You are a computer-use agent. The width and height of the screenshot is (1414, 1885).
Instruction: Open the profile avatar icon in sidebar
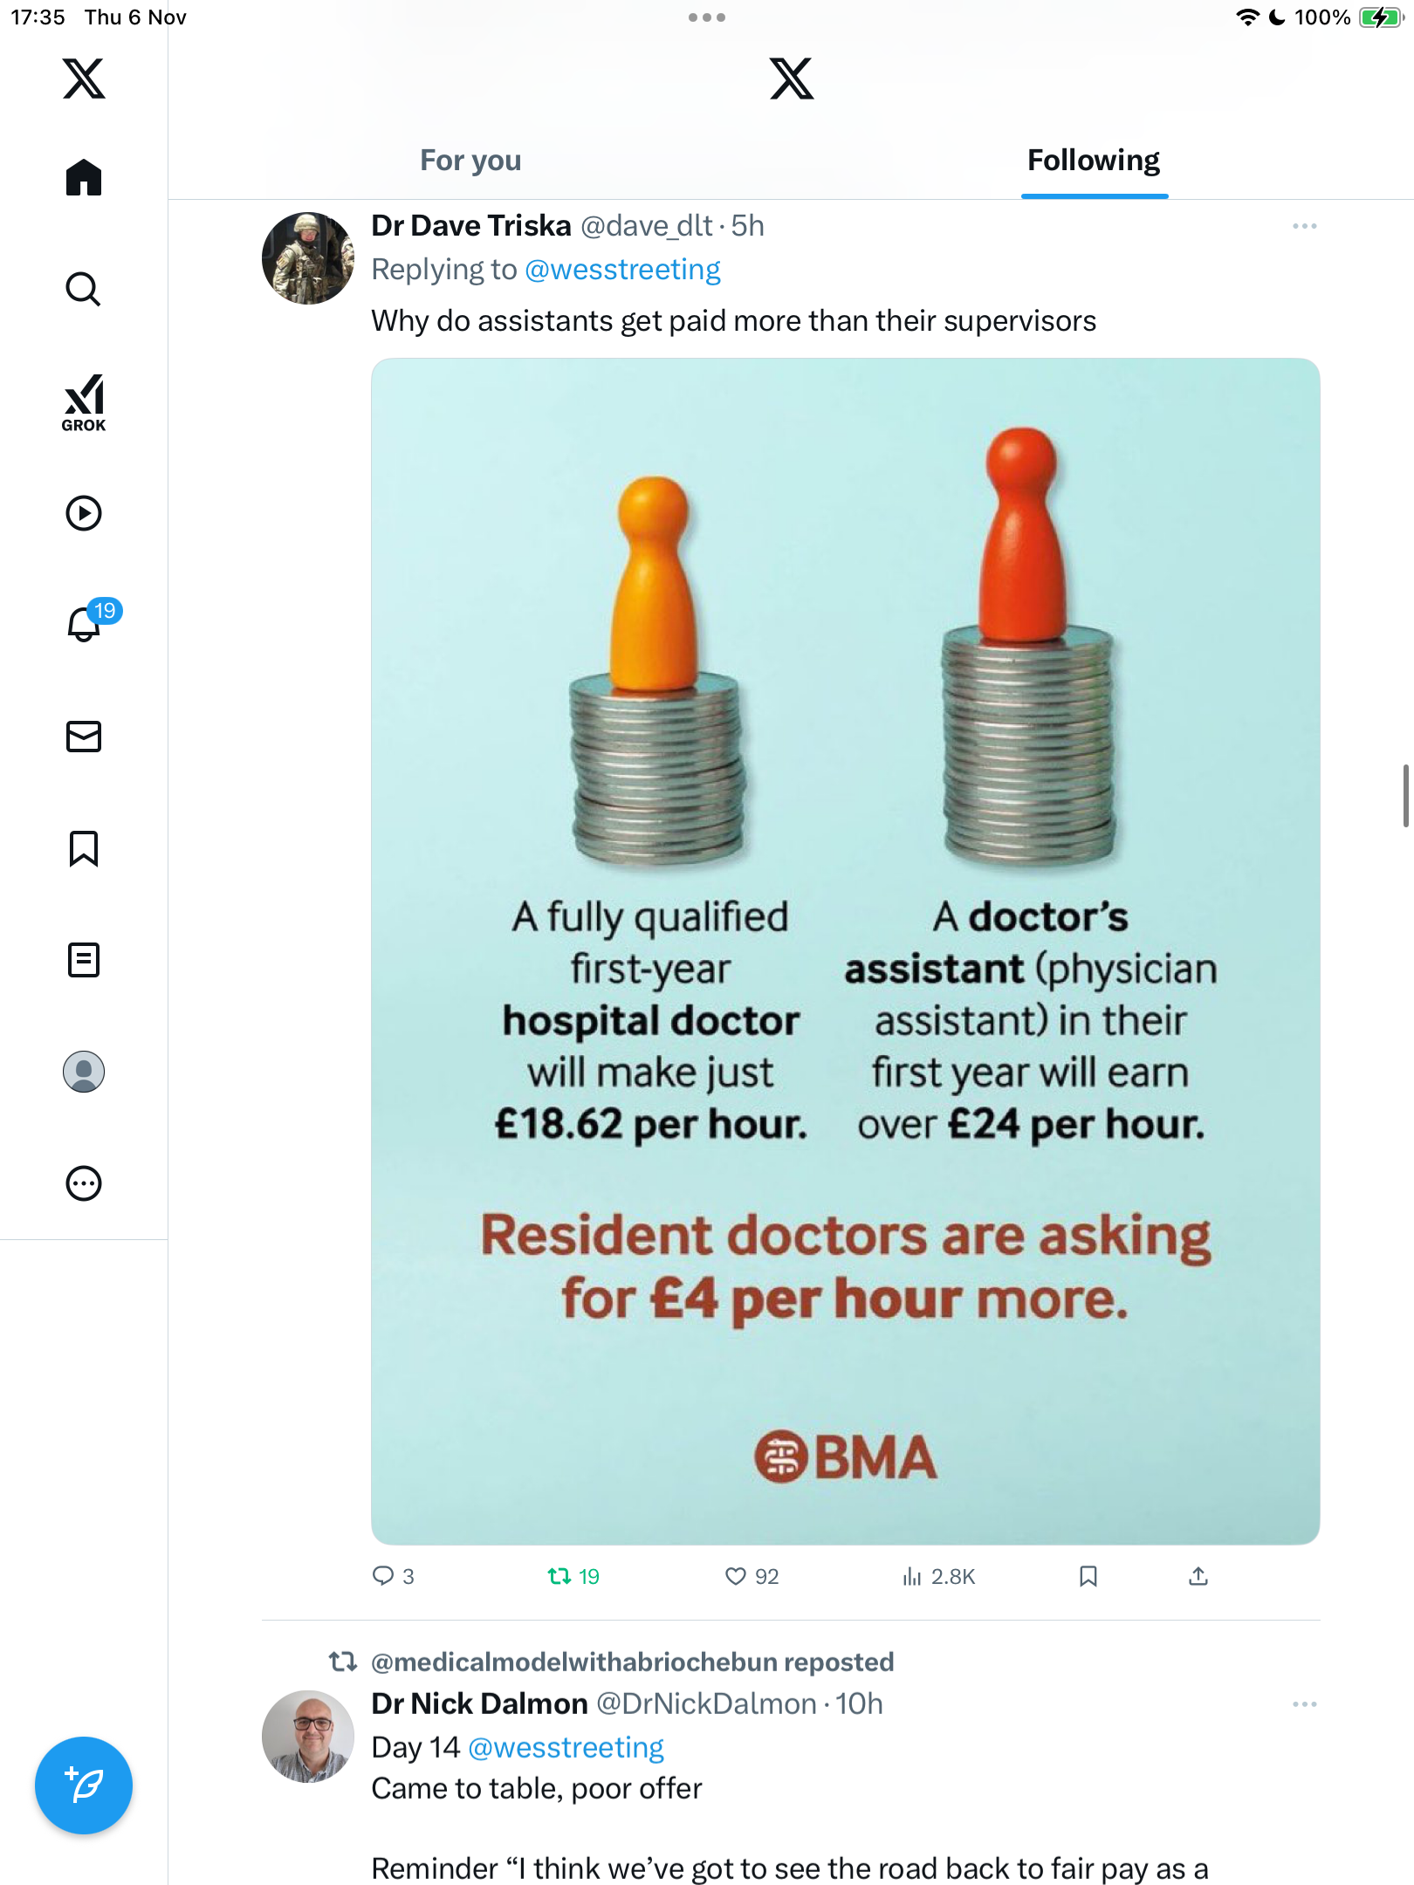coord(84,1072)
